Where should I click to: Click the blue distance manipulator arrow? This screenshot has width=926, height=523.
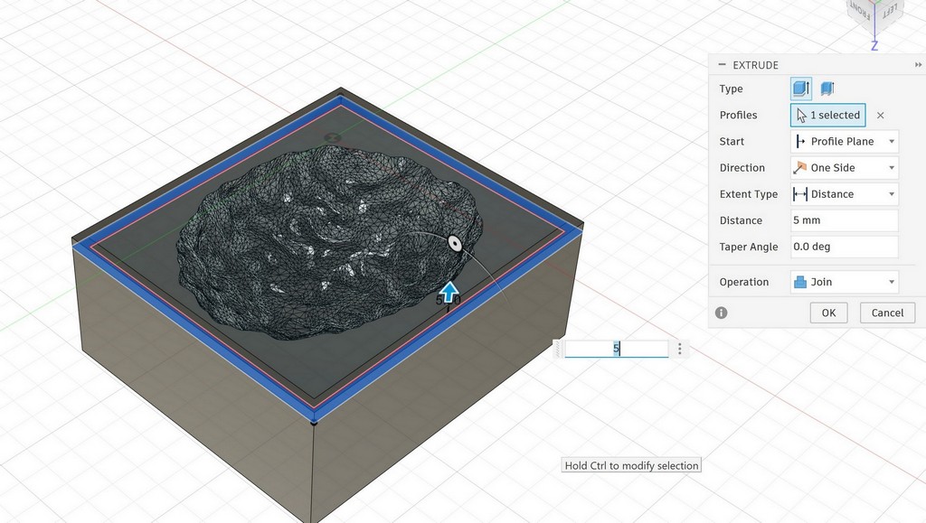click(x=449, y=292)
